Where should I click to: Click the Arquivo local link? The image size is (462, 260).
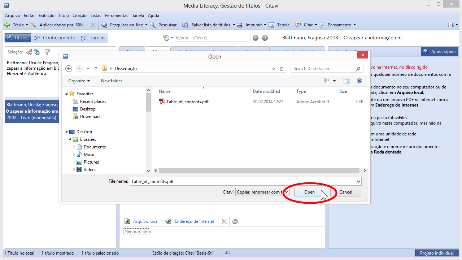point(146,221)
